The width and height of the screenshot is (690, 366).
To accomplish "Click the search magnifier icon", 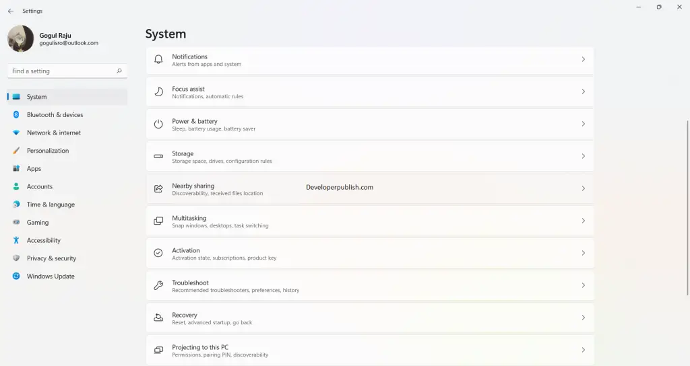I will click(x=119, y=71).
